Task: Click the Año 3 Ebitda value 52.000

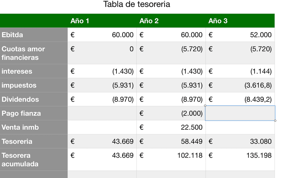Action: point(240,35)
